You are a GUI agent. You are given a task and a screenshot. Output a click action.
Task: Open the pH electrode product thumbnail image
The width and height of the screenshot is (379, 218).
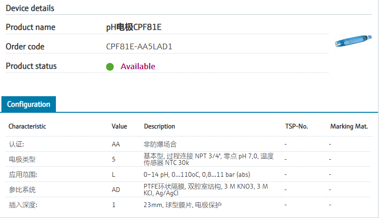click(353, 43)
